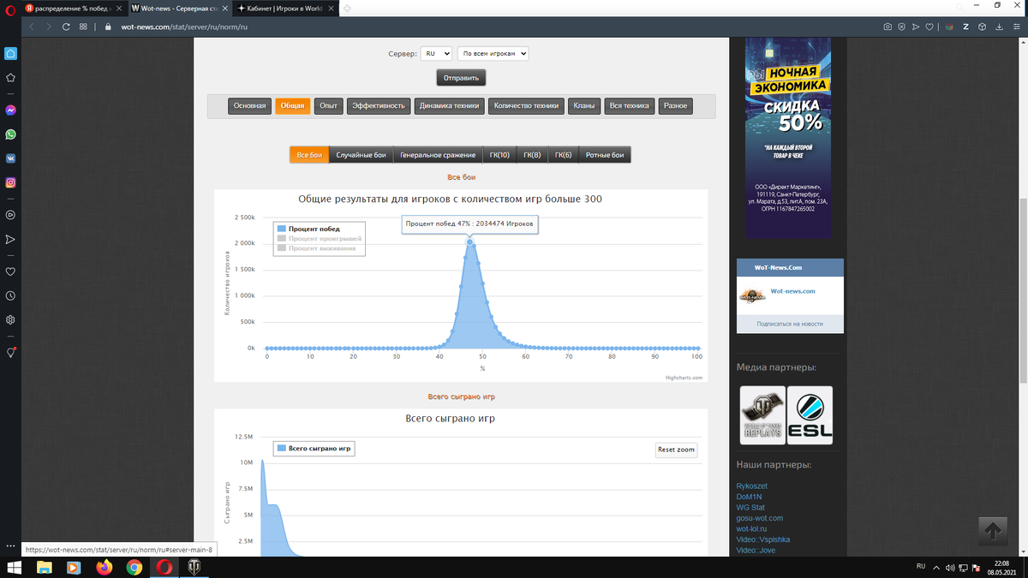Open 'Эффективность' tab

(x=379, y=106)
